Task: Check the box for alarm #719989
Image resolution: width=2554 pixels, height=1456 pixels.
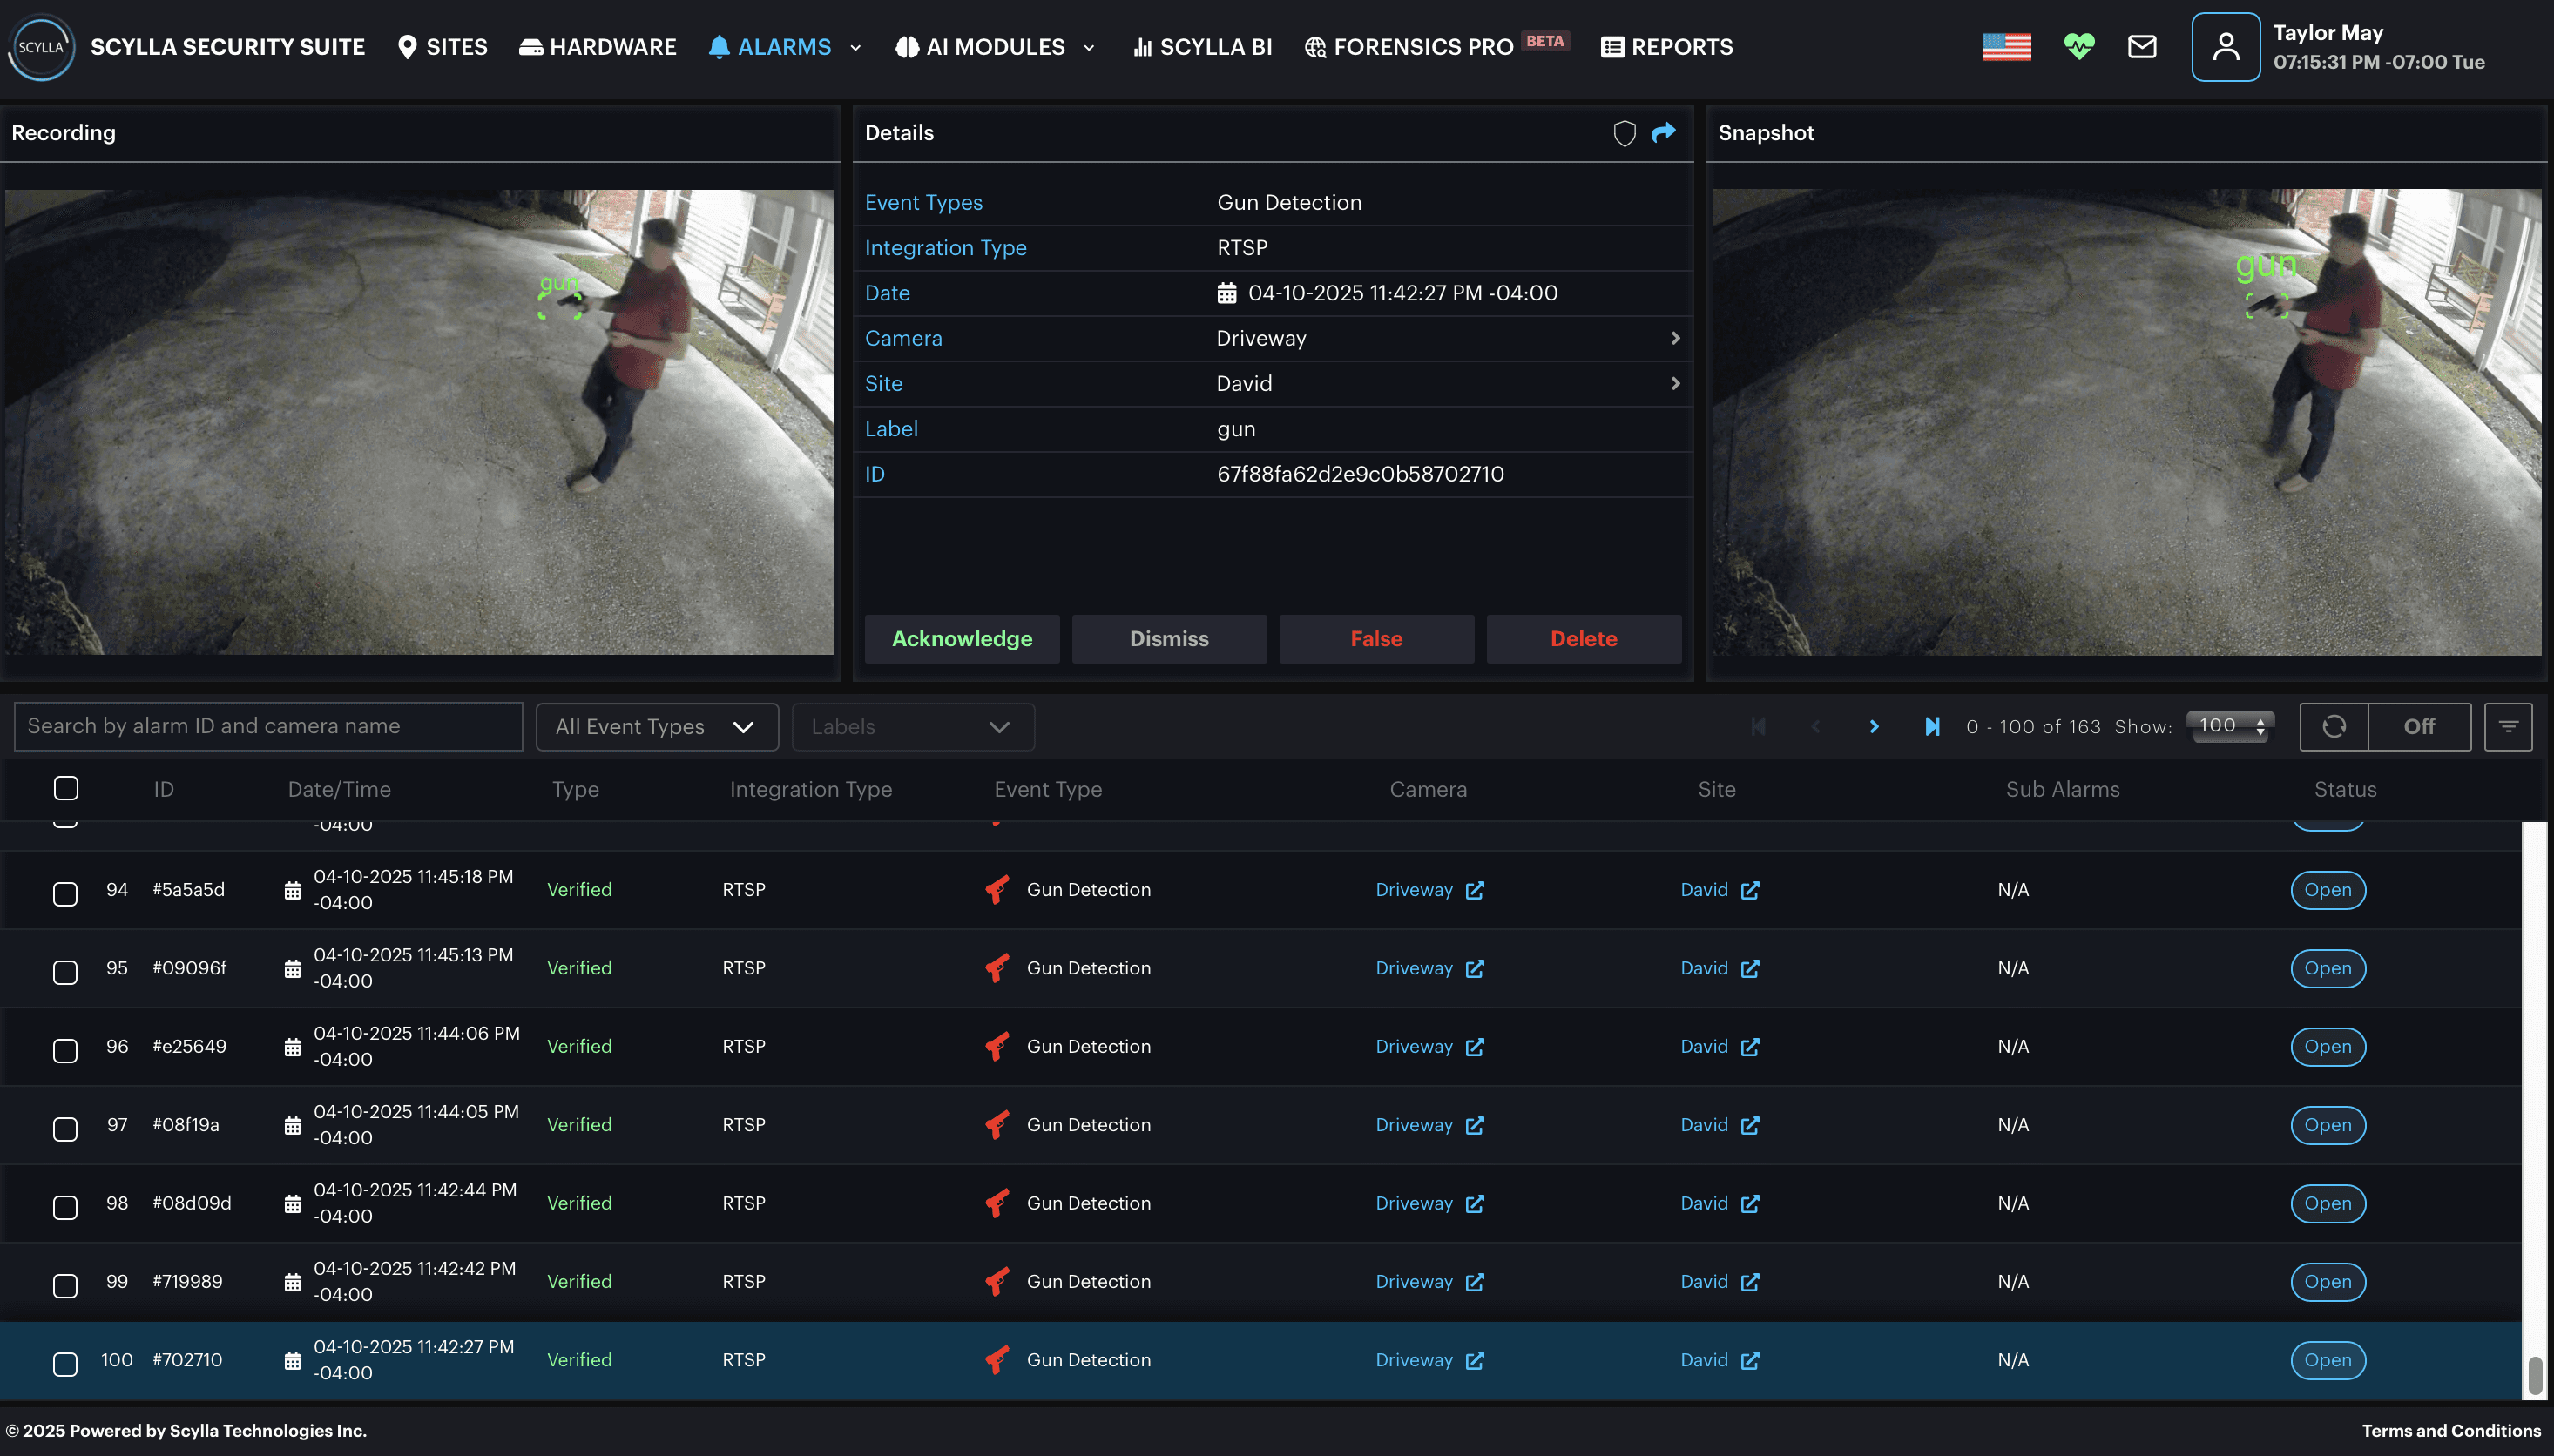Action: [65, 1285]
